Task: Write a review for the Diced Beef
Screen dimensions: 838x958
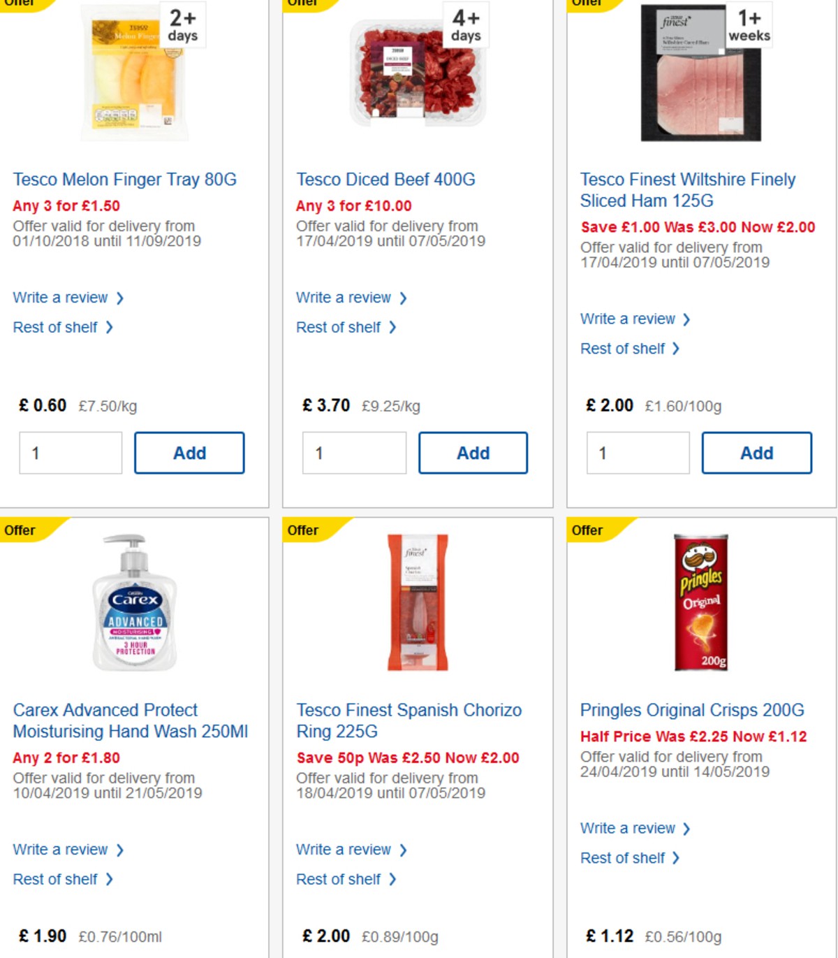Action: [x=344, y=298]
